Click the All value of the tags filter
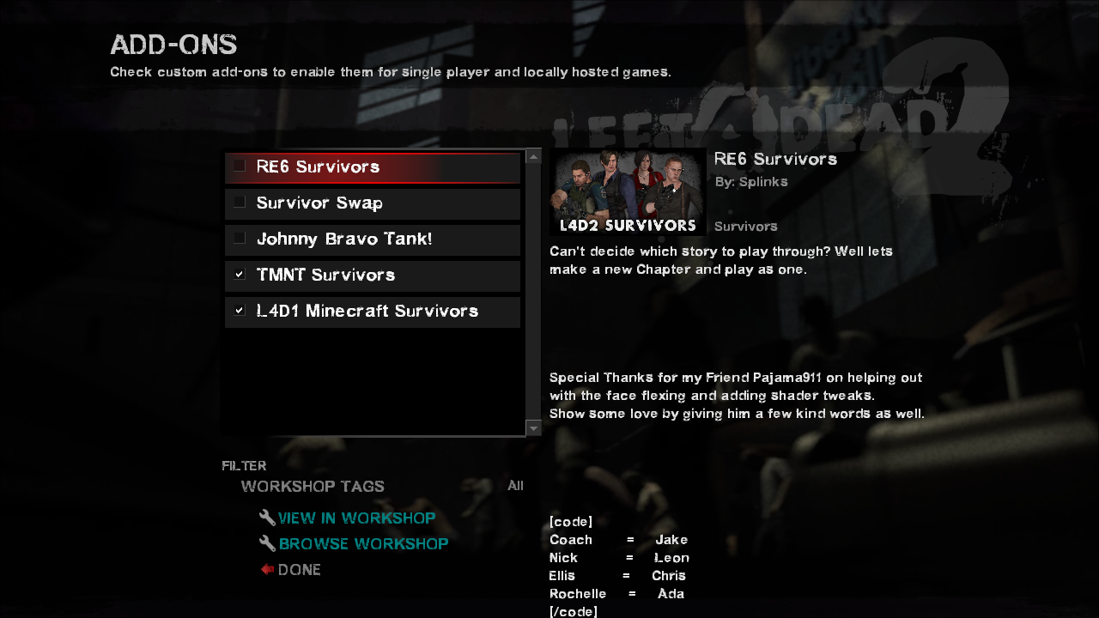 [x=515, y=486]
